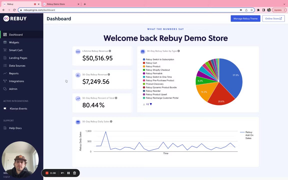The width and height of the screenshot is (288, 180).
Task: Click info icon beside 30-Day Rebuy Daily Sales
Action: click(111, 121)
